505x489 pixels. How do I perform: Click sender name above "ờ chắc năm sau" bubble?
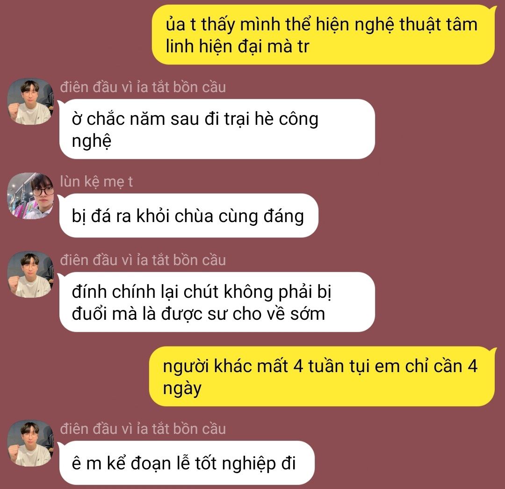tap(143, 87)
